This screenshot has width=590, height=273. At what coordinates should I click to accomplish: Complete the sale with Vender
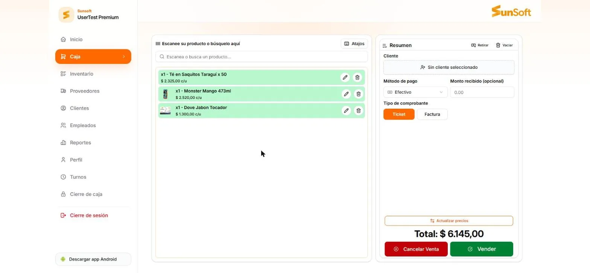(482, 249)
